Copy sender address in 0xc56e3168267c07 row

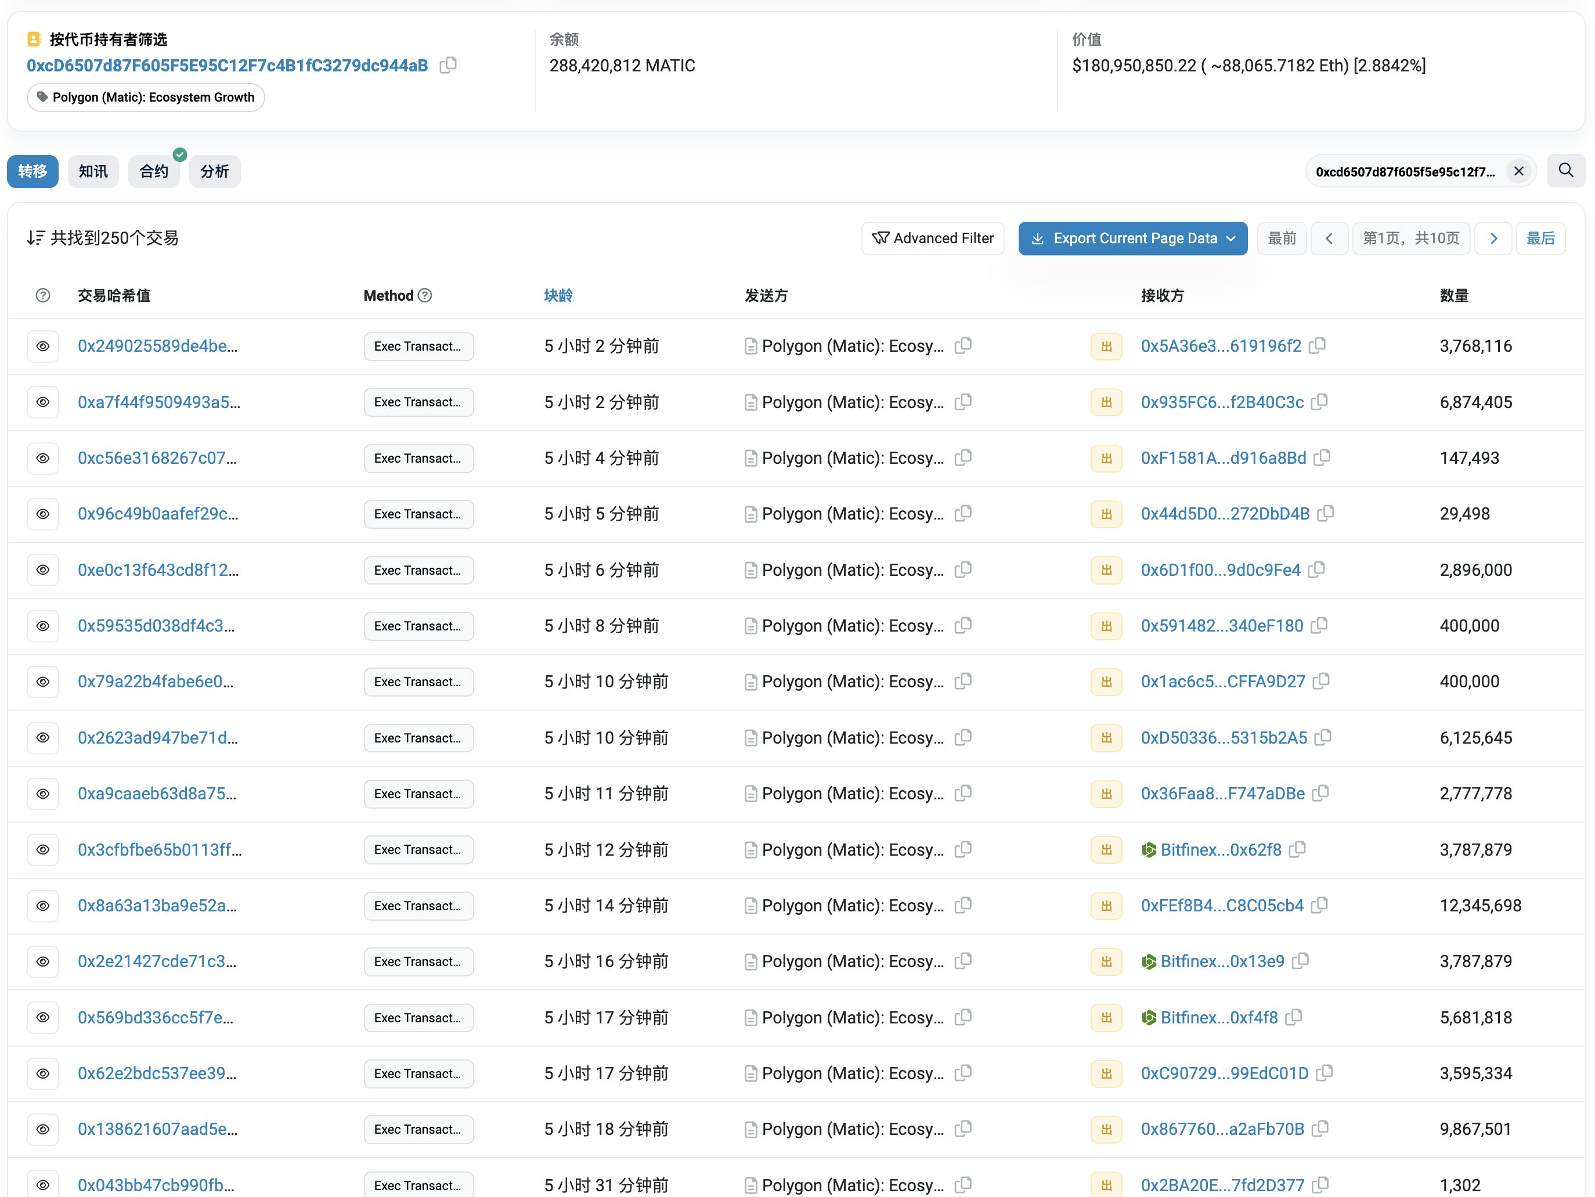click(x=964, y=458)
